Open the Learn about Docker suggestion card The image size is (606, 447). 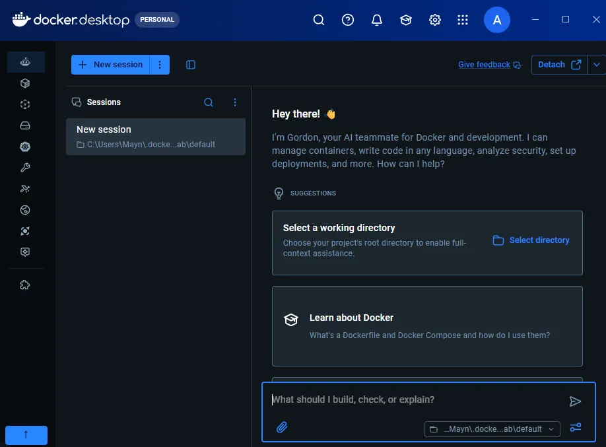tap(427, 326)
